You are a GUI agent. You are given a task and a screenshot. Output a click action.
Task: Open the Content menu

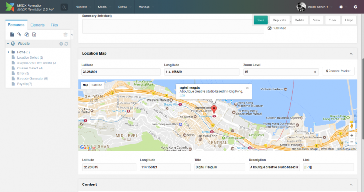tap(84, 7)
